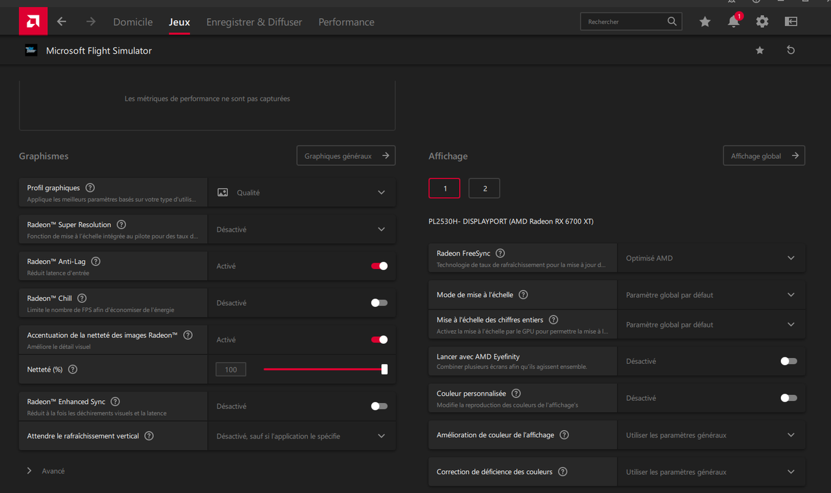This screenshot has height=493, width=831.
Task: Click the AMD logo icon
Action: pyautogui.click(x=32, y=21)
